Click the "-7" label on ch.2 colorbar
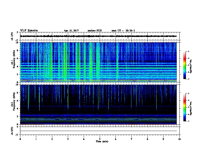This screenshot has height=156, width=202. click(x=188, y=121)
